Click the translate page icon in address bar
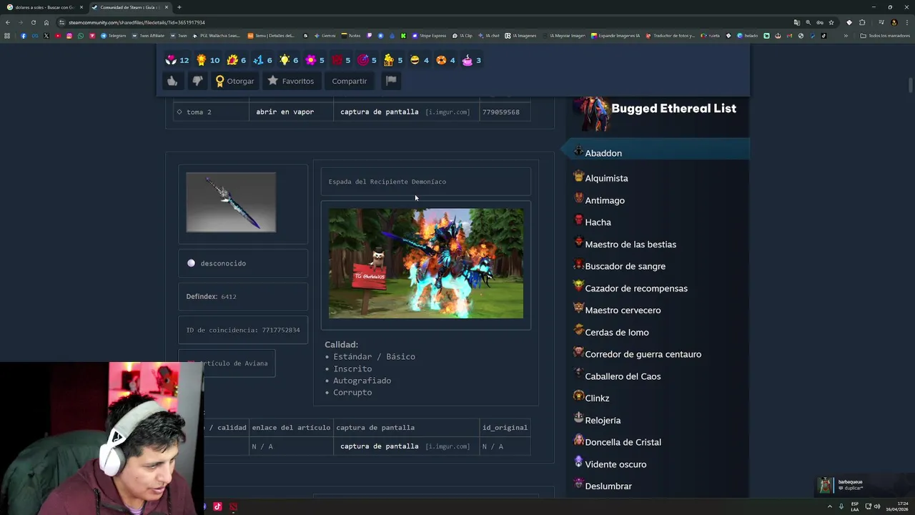915x515 pixels. [796, 22]
